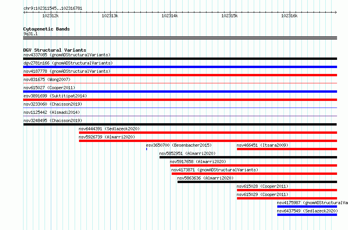Image resolution: width=348 pixels, height=230 pixels.
Task: Open nsv5852951 (Almarri2020) label
Action: click(x=187, y=153)
